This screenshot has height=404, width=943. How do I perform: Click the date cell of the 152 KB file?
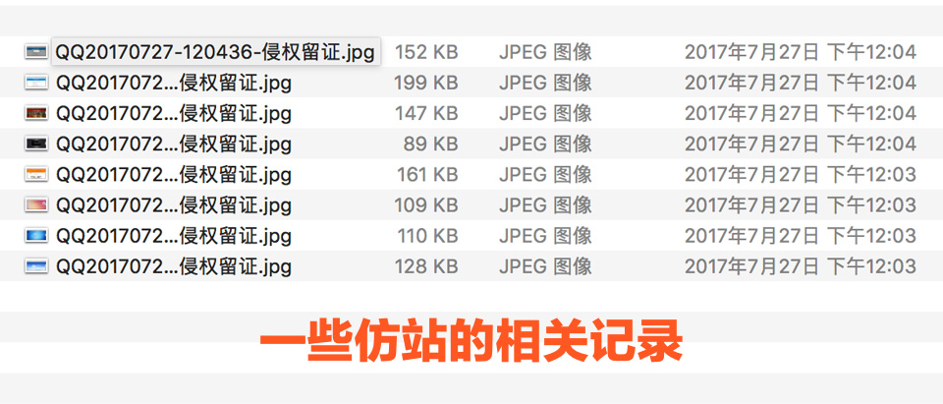pos(800,52)
